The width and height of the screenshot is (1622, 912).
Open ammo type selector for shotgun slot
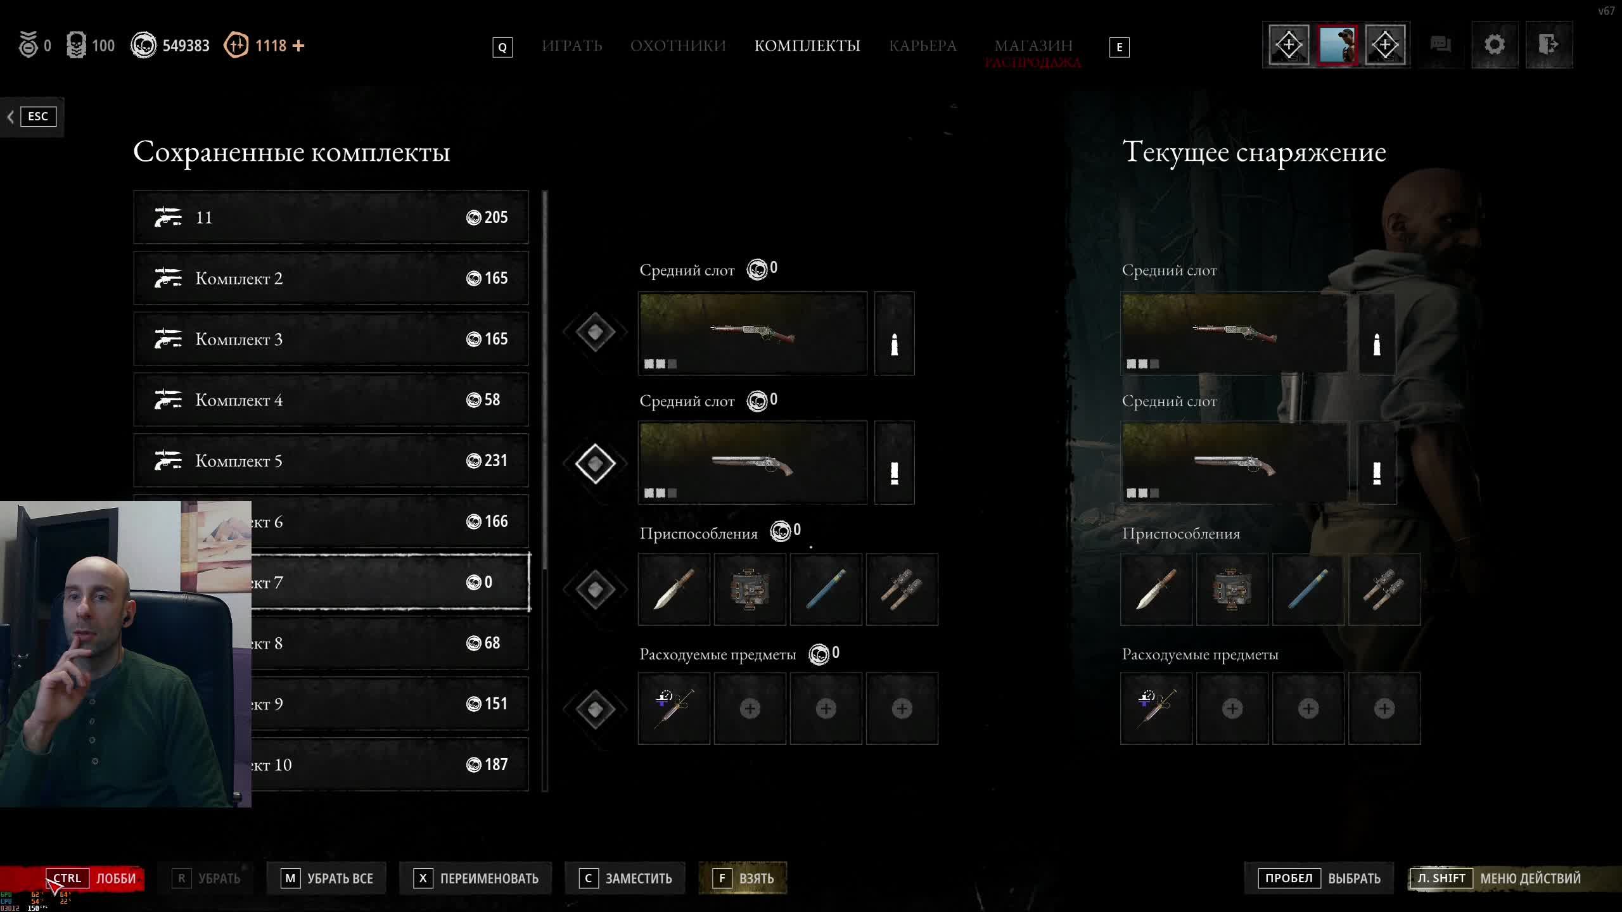click(x=894, y=462)
